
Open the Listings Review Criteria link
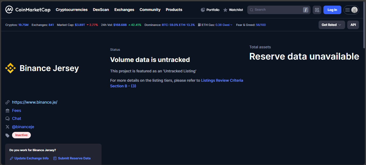222,80
